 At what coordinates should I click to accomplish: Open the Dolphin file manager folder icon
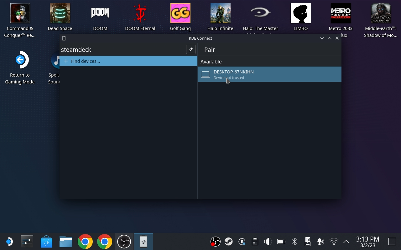tap(66, 242)
